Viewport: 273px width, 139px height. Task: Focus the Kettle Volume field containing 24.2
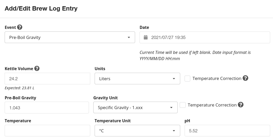pos(47,79)
